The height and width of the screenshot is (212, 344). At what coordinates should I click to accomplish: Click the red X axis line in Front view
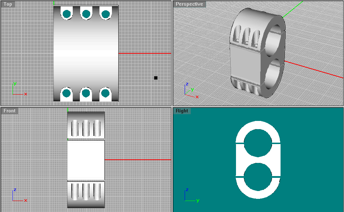138,160
